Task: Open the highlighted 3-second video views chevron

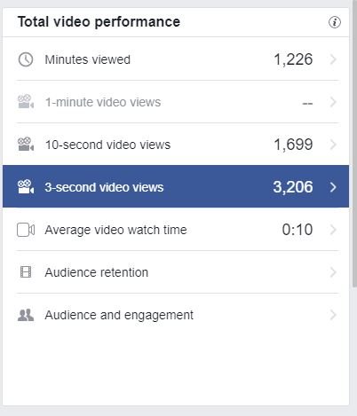Action: (333, 187)
